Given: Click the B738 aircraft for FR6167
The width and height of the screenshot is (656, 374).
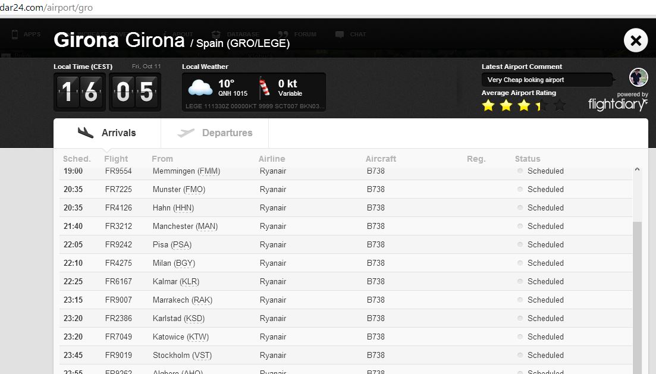Looking at the screenshot, I should pyautogui.click(x=376, y=282).
